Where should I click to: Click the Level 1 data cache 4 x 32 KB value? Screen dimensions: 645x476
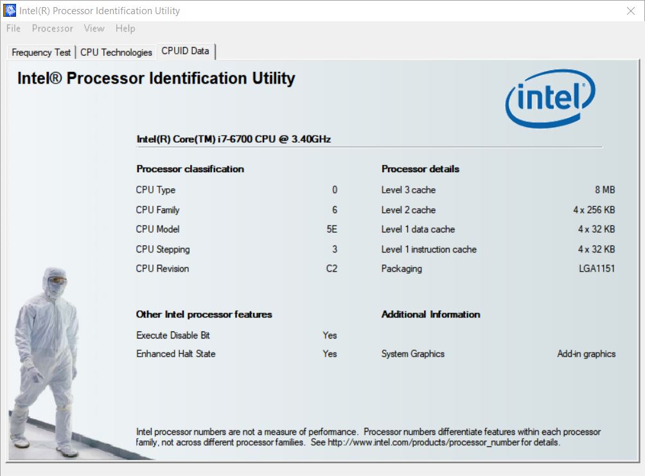[x=596, y=229]
